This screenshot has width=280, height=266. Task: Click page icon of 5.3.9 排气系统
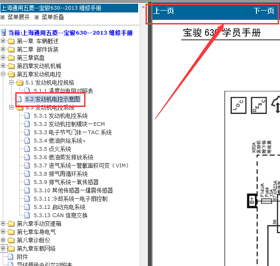click(x=27, y=182)
